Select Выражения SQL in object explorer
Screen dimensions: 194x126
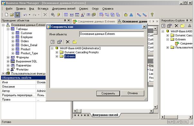point(26,61)
